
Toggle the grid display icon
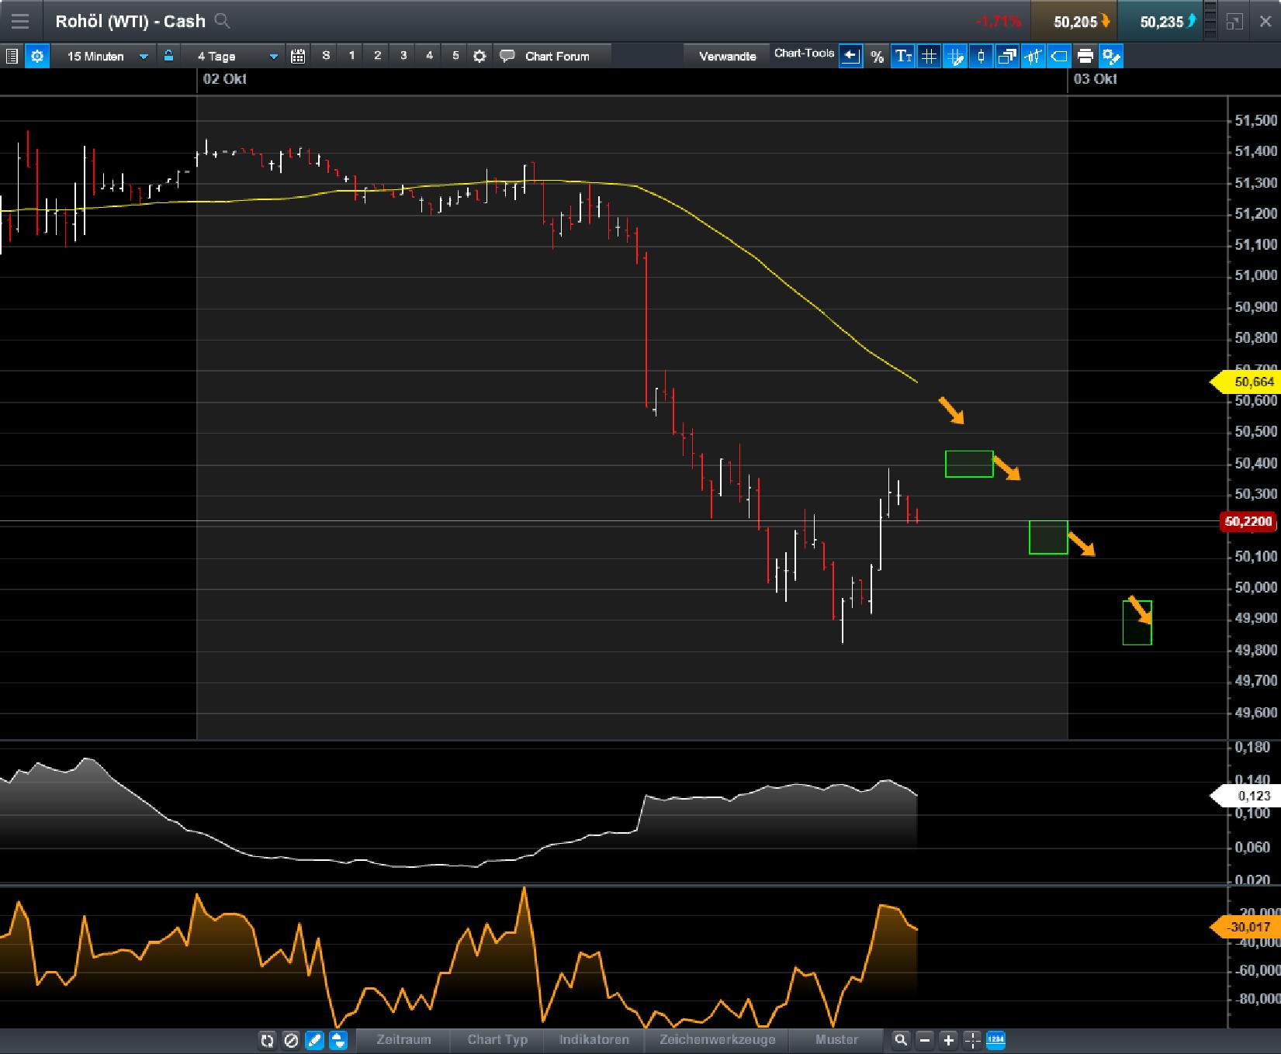929,56
